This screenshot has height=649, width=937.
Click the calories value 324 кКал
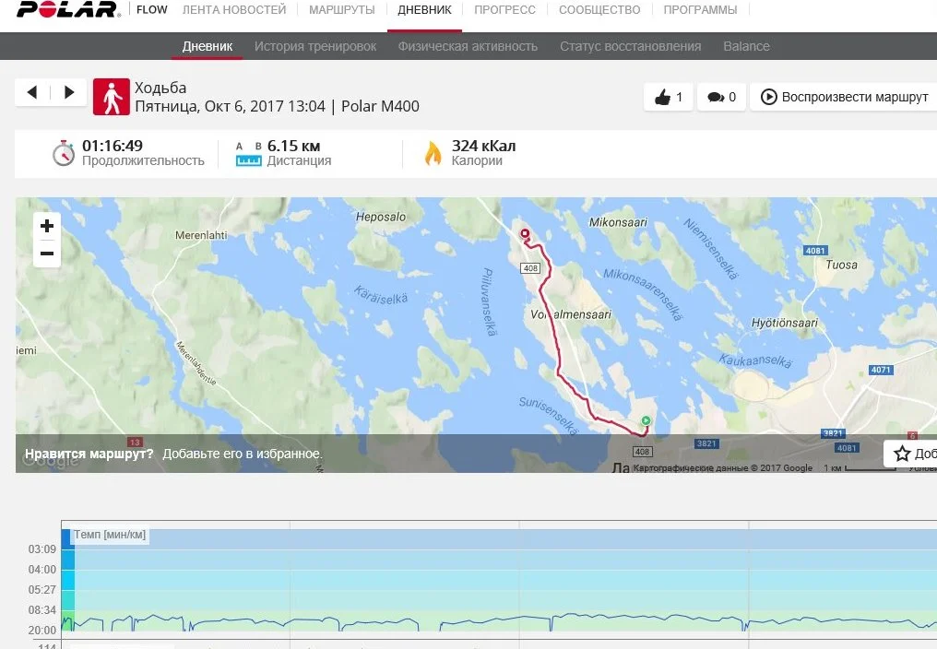pos(483,146)
